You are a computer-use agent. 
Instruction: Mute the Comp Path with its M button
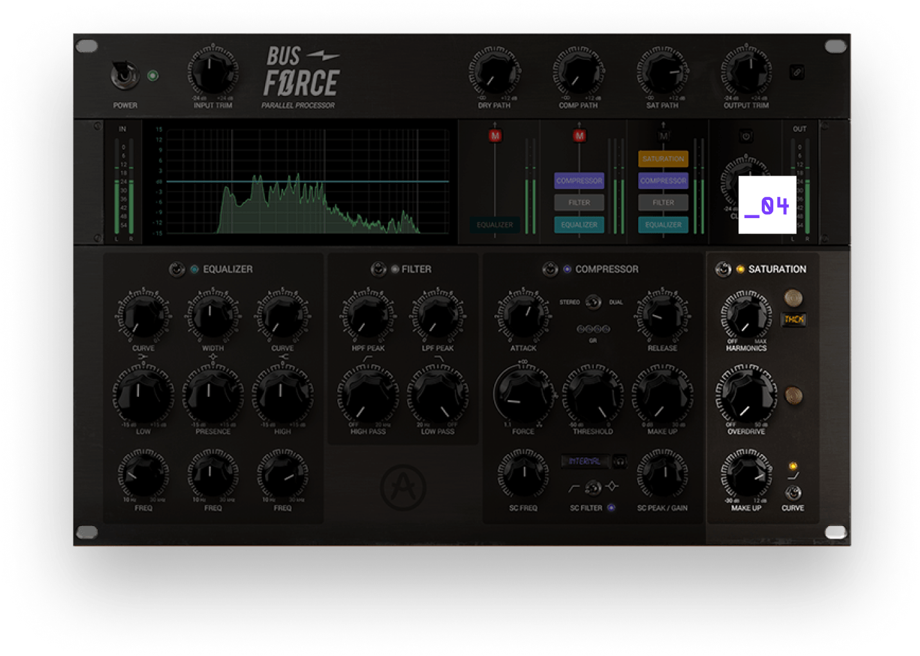[579, 135]
